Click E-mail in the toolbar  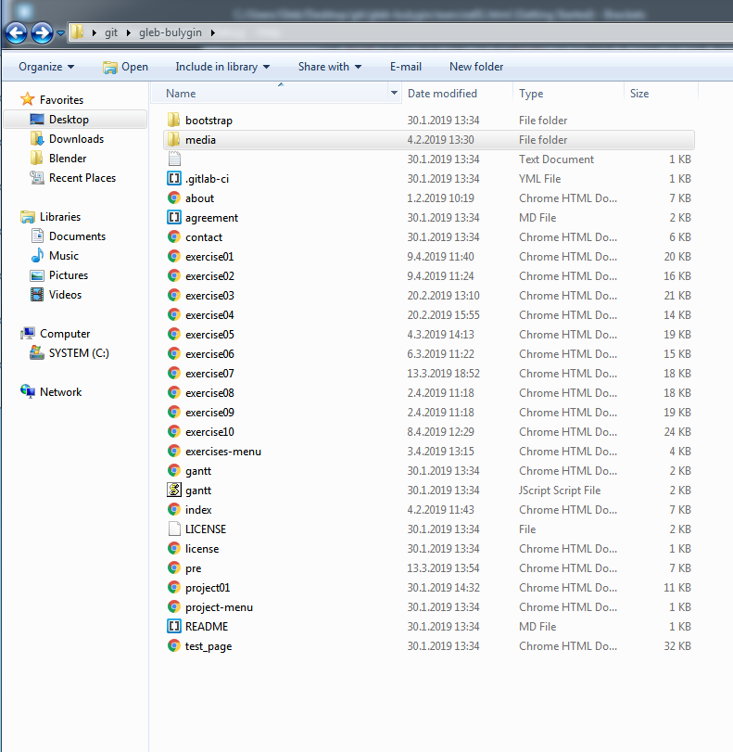[x=406, y=67]
